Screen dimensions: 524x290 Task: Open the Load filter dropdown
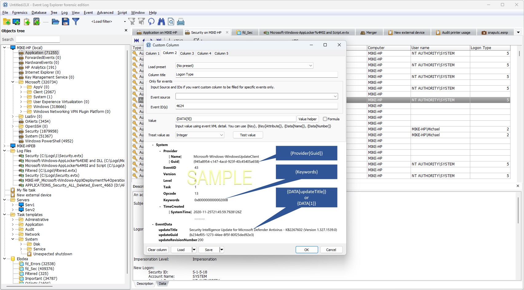click(125, 21)
